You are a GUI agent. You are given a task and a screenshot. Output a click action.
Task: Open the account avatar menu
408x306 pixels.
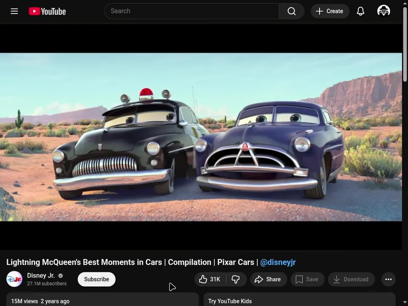tap(383, 11)
